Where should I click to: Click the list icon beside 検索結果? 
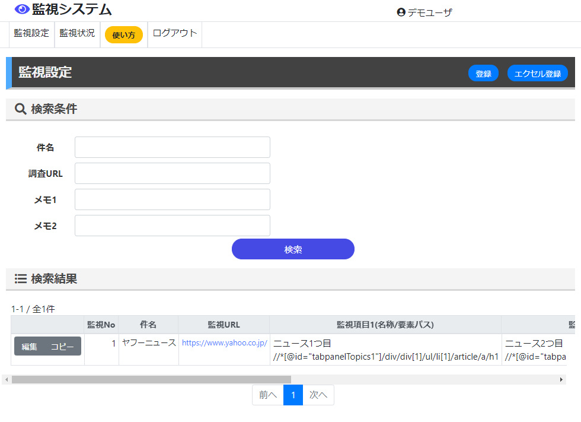[20, 278]
